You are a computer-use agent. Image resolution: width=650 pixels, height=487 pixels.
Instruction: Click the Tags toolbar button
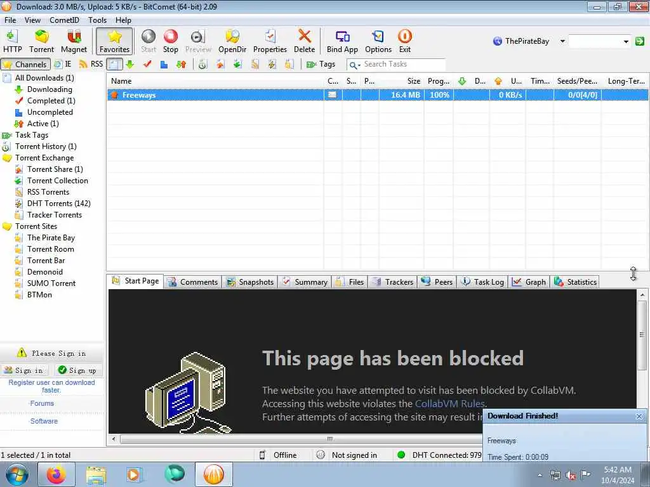coord(321,64)
